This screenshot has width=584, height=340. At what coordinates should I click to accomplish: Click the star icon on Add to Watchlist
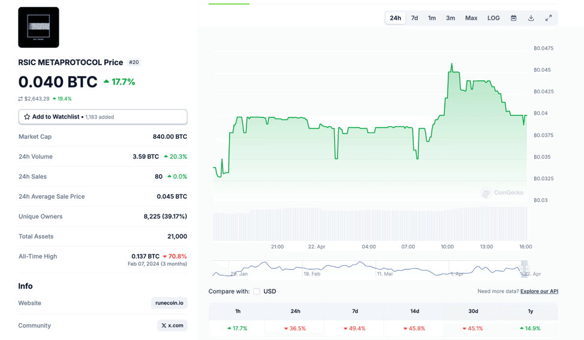[x=27, y=117]
